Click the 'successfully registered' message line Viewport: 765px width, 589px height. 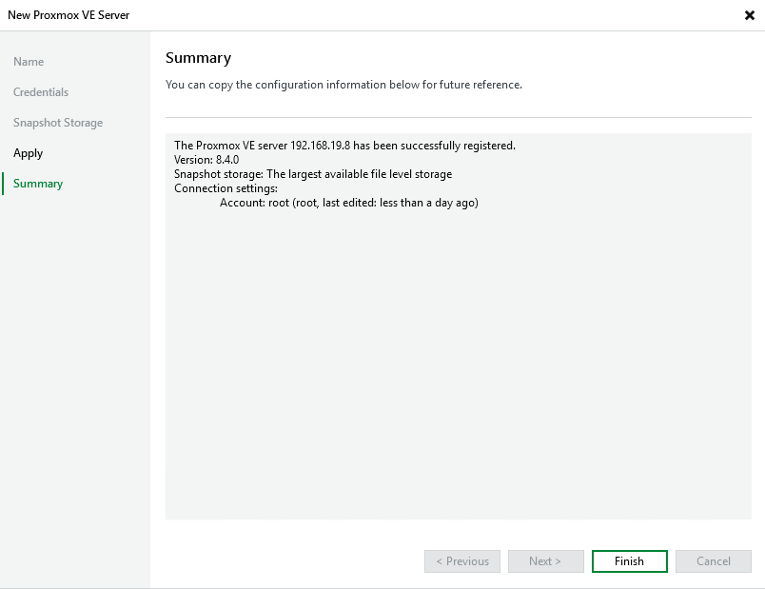344,146
